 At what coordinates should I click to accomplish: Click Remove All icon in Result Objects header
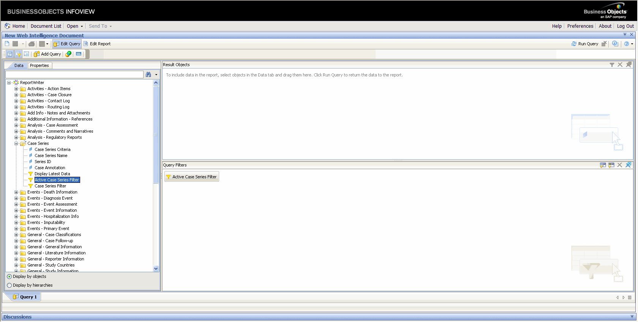click(x=629, y=65)
